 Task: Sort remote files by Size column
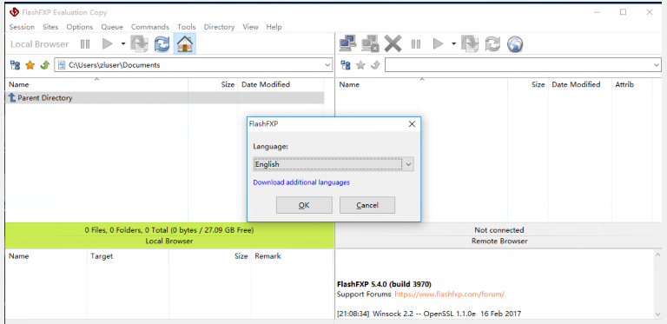pyautogui.click(x=528, y=84)
